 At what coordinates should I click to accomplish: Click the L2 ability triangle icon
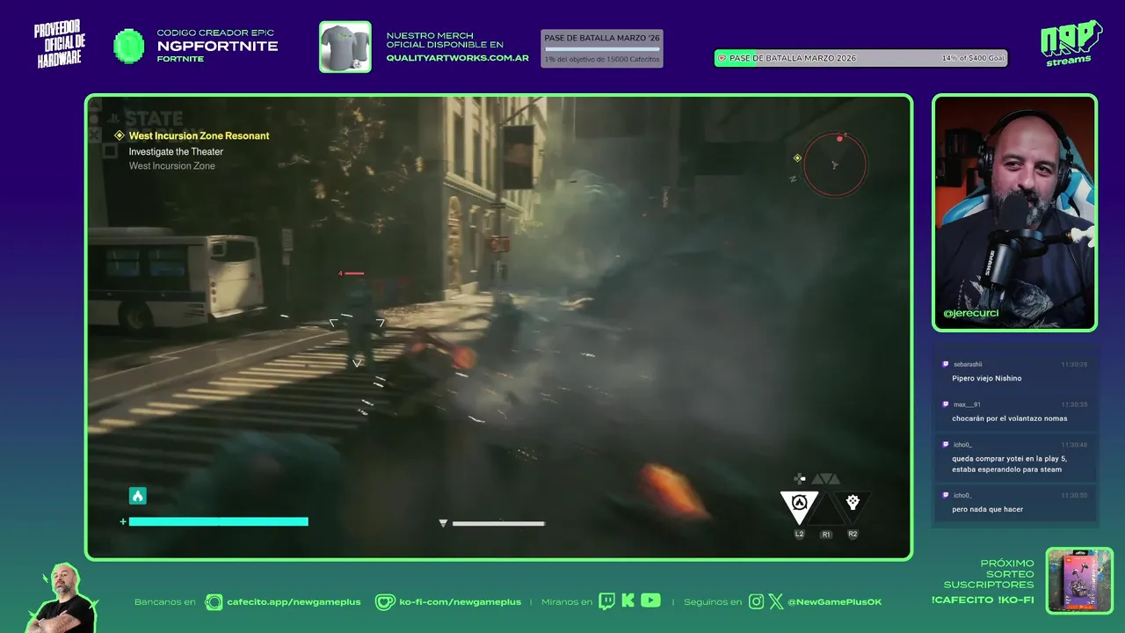click(799, 505)
